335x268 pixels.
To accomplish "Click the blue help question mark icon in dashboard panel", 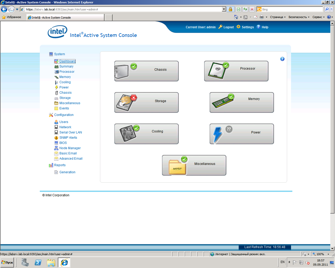I will pyautogui.click(x=282, y=59).
